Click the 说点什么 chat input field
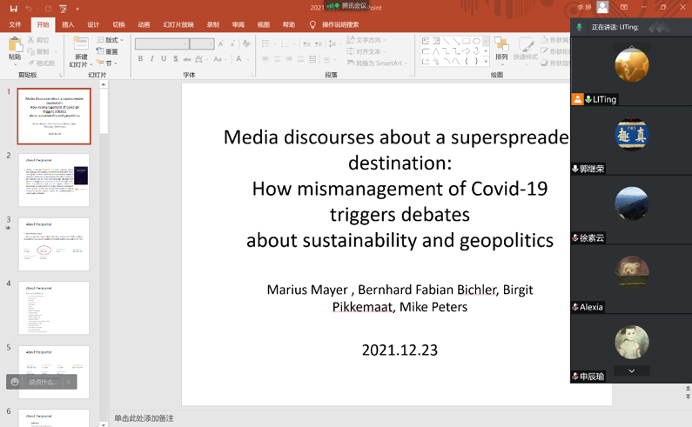 43,382
